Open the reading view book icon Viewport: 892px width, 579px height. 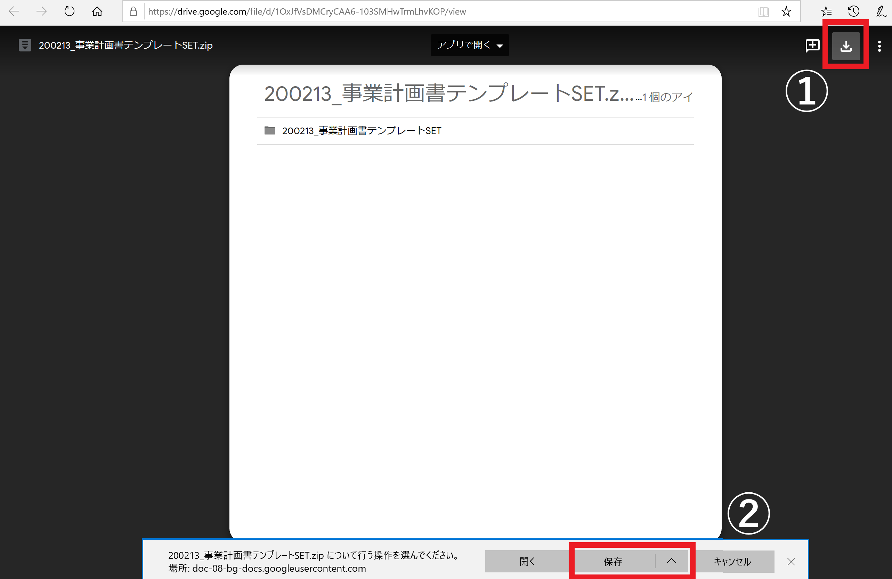pos(763,11)
